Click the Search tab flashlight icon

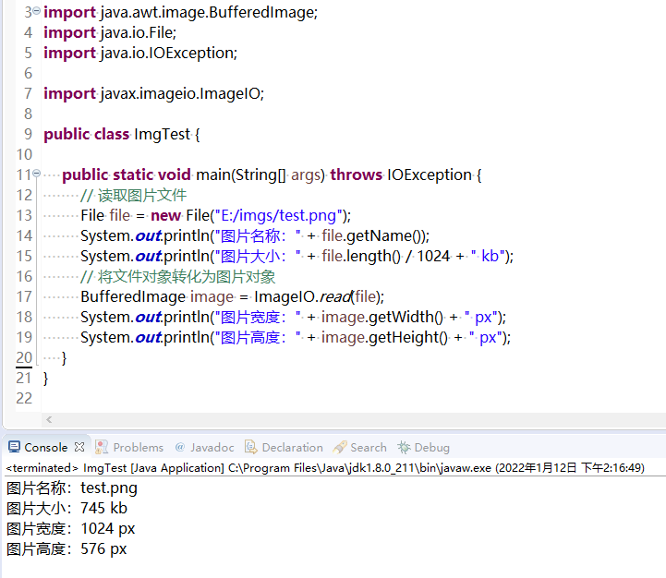point(340,447)
